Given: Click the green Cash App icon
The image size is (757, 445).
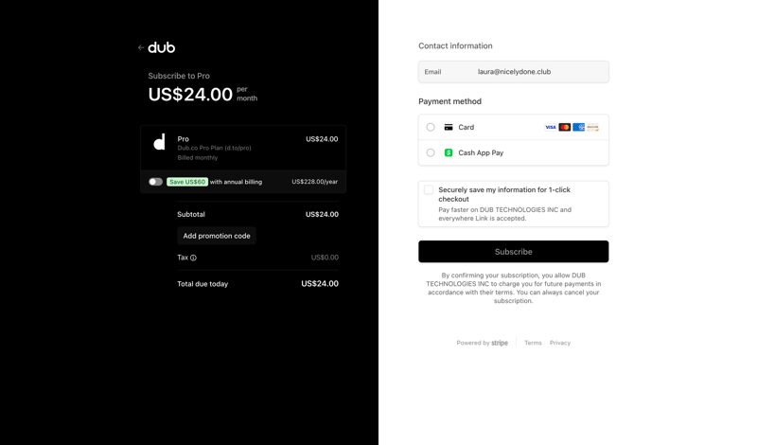Looking at the screenshot, I should (x=449, y=152).
